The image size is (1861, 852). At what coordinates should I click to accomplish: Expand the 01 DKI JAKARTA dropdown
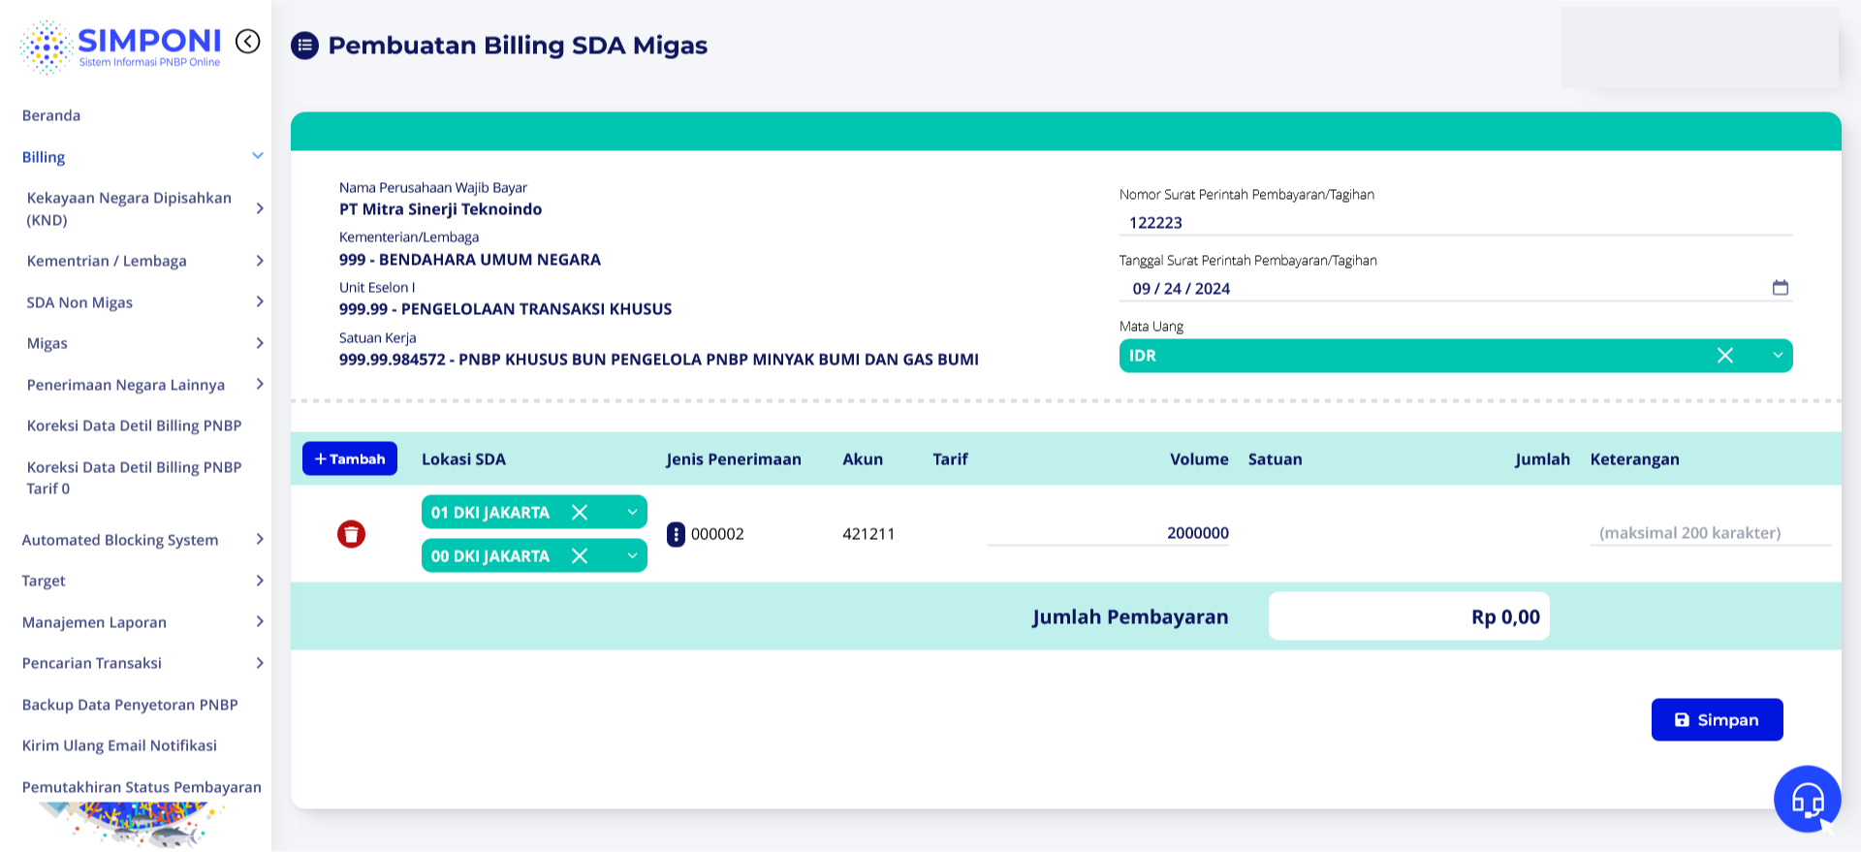631,513
